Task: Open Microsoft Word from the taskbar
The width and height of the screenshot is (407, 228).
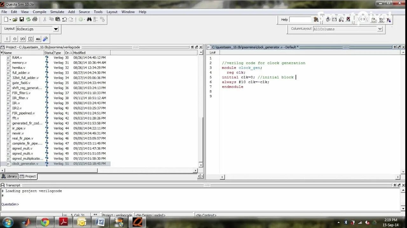Action: tap(100, 222)
